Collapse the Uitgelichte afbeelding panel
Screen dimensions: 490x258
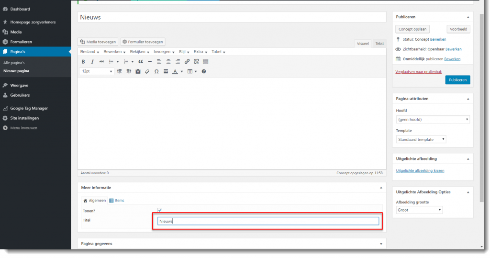tap(468, 159)
